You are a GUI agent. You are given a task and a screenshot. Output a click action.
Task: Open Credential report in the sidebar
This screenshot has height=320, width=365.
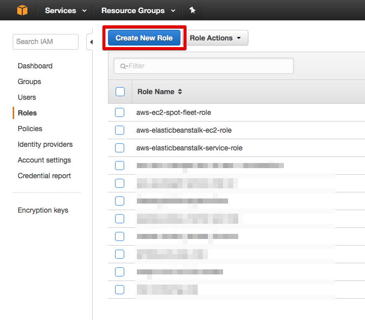pyautogui.click(x=44, y=176)
